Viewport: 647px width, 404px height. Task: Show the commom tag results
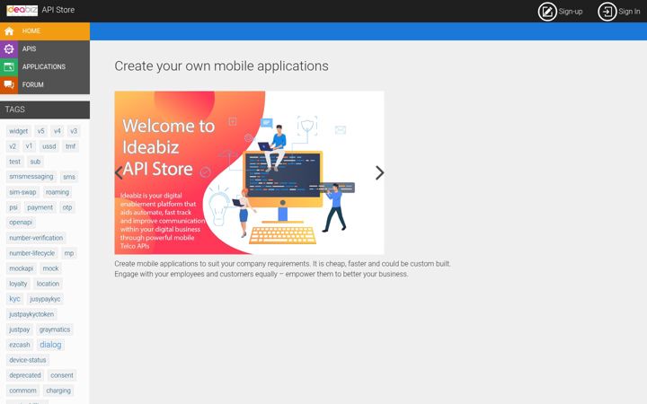click(x=22, y=391)
